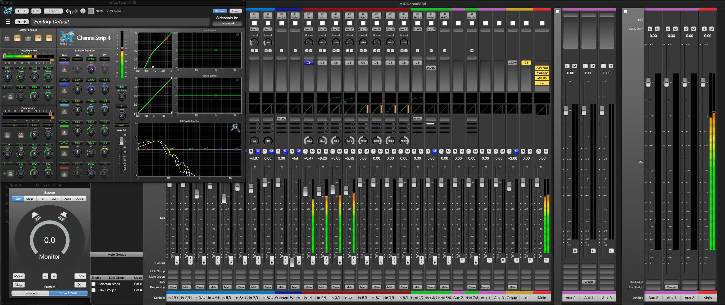Enable the Selected Strips link group checkbox

click(x=93, y=284)
